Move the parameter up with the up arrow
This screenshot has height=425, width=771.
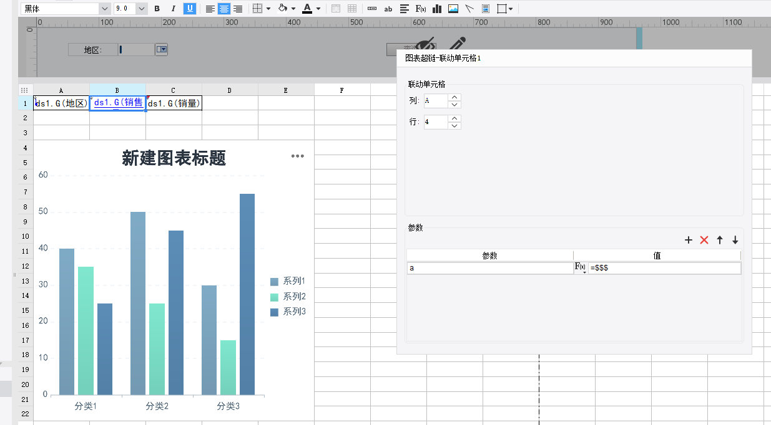720,240
